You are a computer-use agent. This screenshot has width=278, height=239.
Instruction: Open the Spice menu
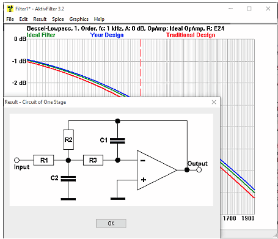coord(58,19)
